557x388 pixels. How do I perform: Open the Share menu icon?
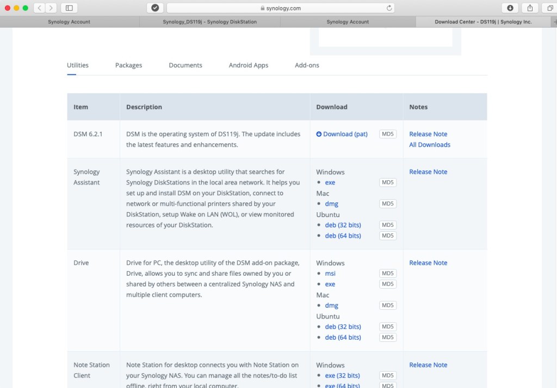click(x=530, y=8)
